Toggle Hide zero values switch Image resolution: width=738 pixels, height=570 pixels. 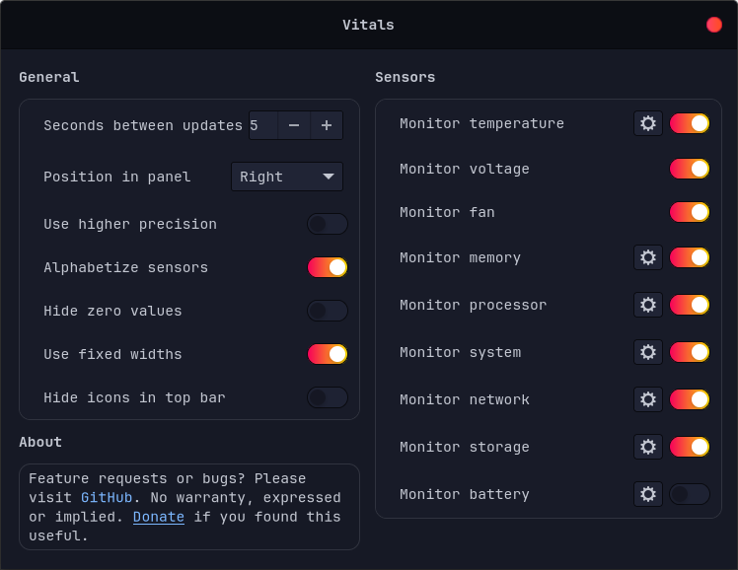[327, 311]
